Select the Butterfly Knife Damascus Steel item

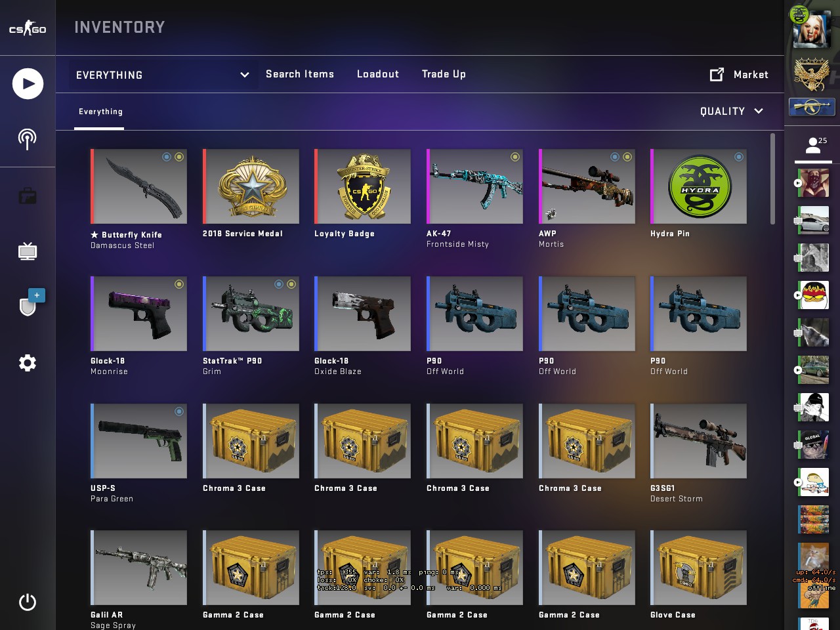point(138,199)
